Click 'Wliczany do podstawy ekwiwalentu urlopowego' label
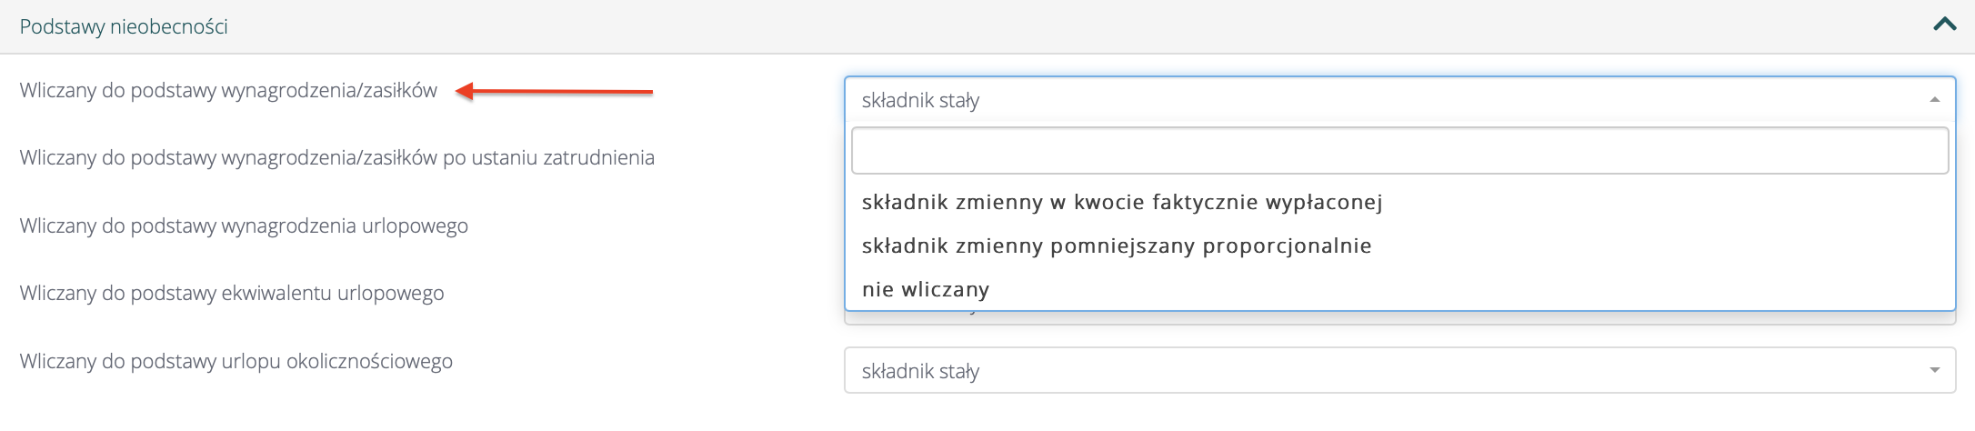Viewport: 1975px width, 431px height. tap(232, 294)
